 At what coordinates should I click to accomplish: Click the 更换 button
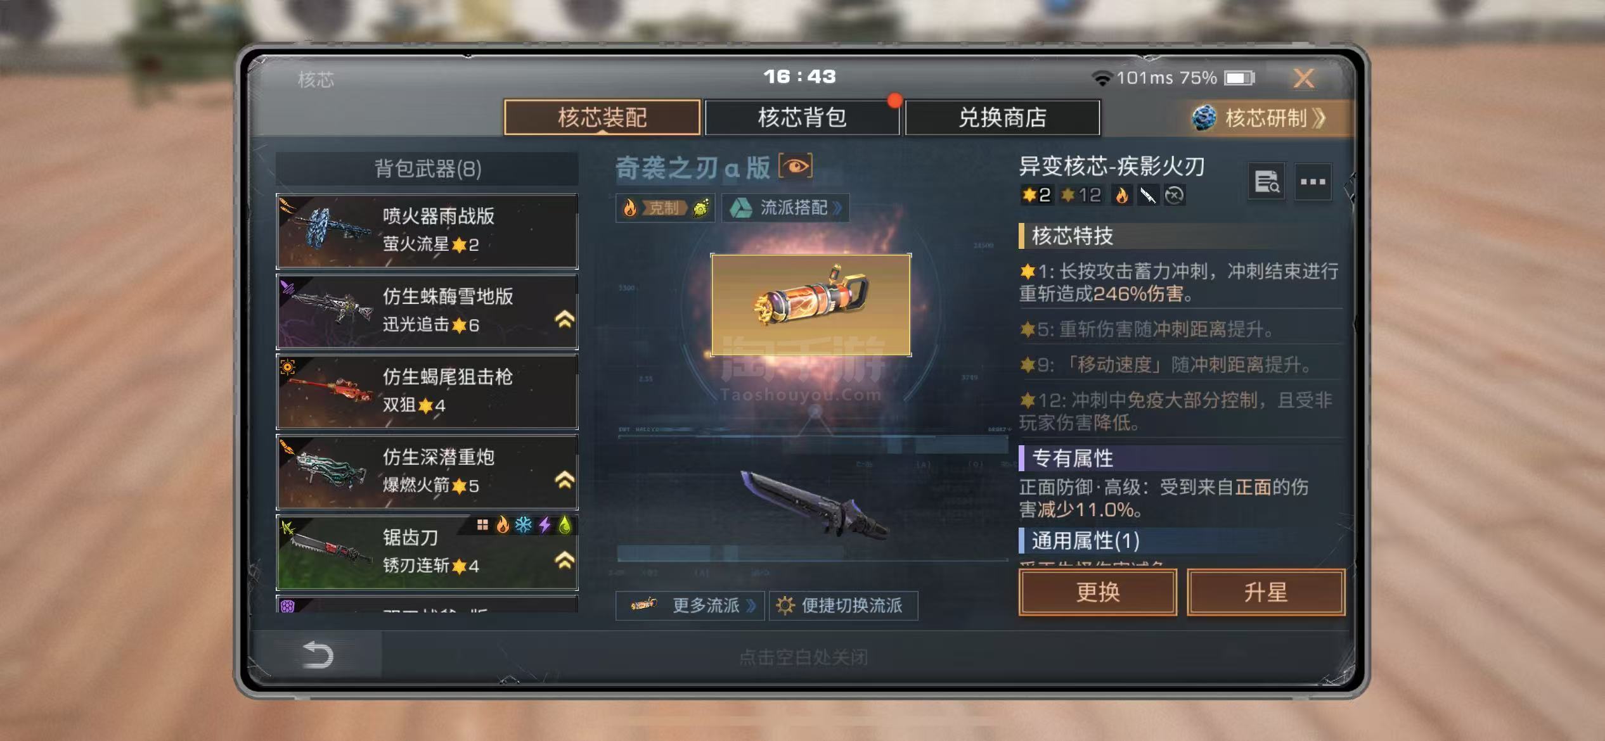[x=1097, y=592]
